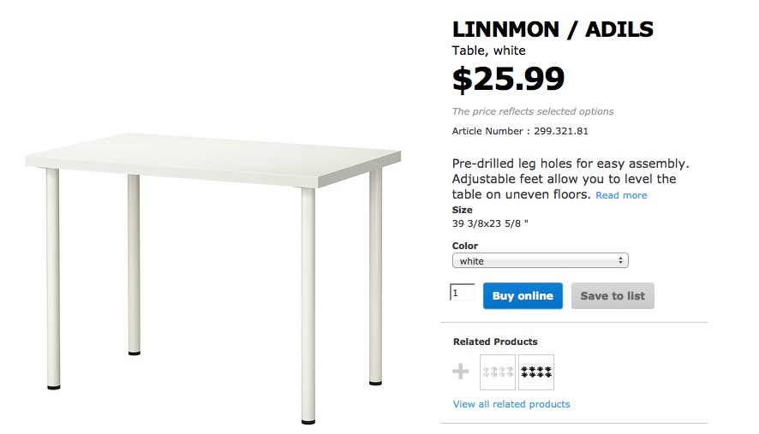Open the white related product thumbnail
759x434 pixels.
tap(498, 372)
